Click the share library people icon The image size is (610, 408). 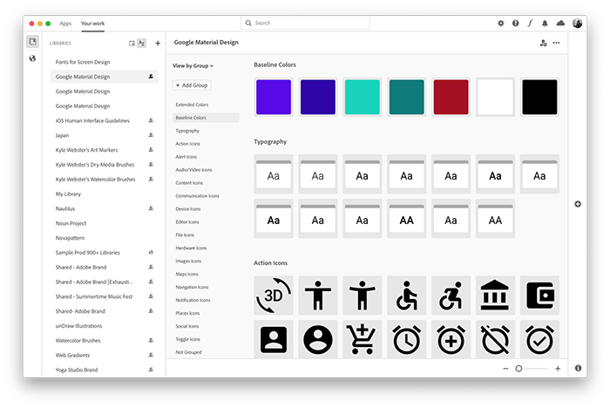pos(544,43)
